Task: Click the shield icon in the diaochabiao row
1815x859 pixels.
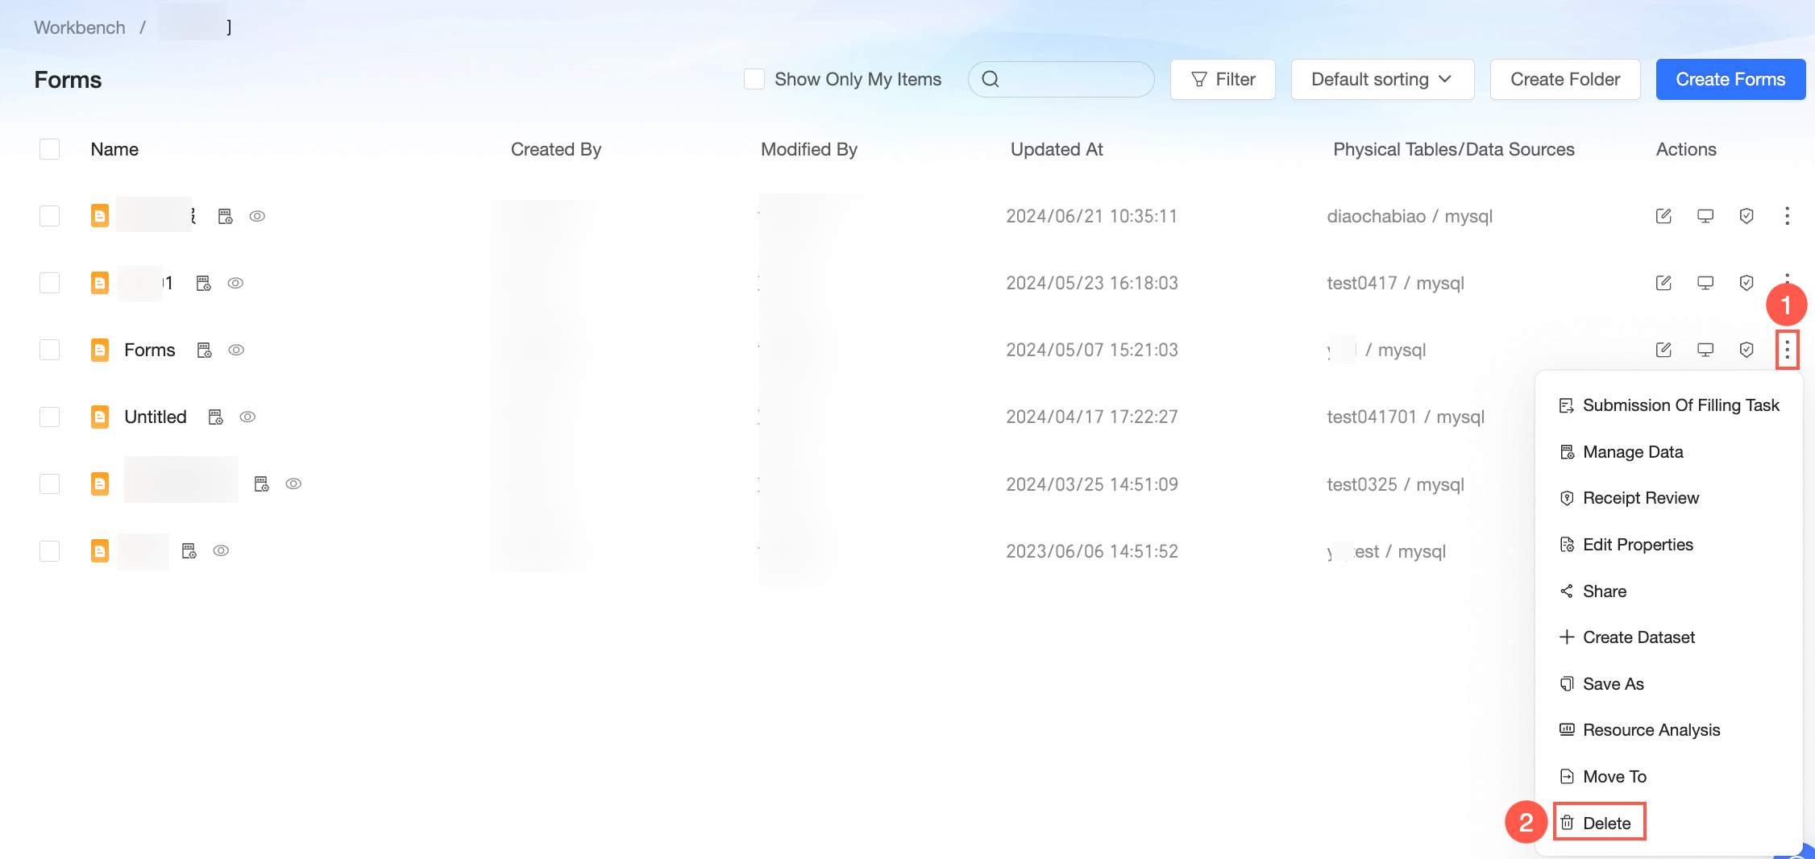Action: click(x=1746, y=216)
